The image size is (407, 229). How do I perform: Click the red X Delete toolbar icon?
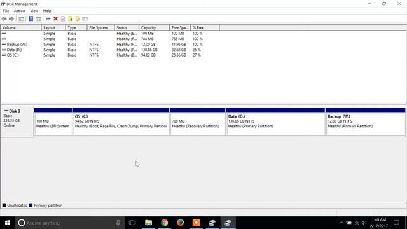tap(55, 18)
